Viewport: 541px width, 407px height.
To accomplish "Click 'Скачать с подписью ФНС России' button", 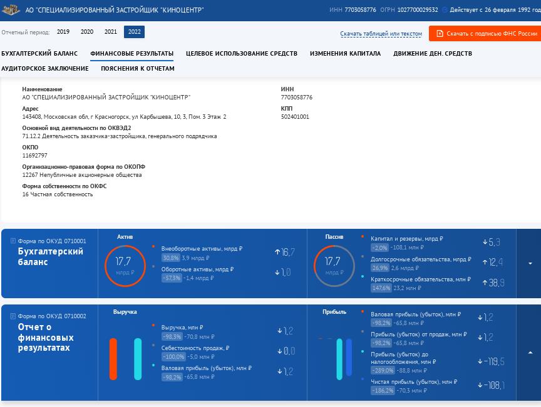I will click(485, 33).
